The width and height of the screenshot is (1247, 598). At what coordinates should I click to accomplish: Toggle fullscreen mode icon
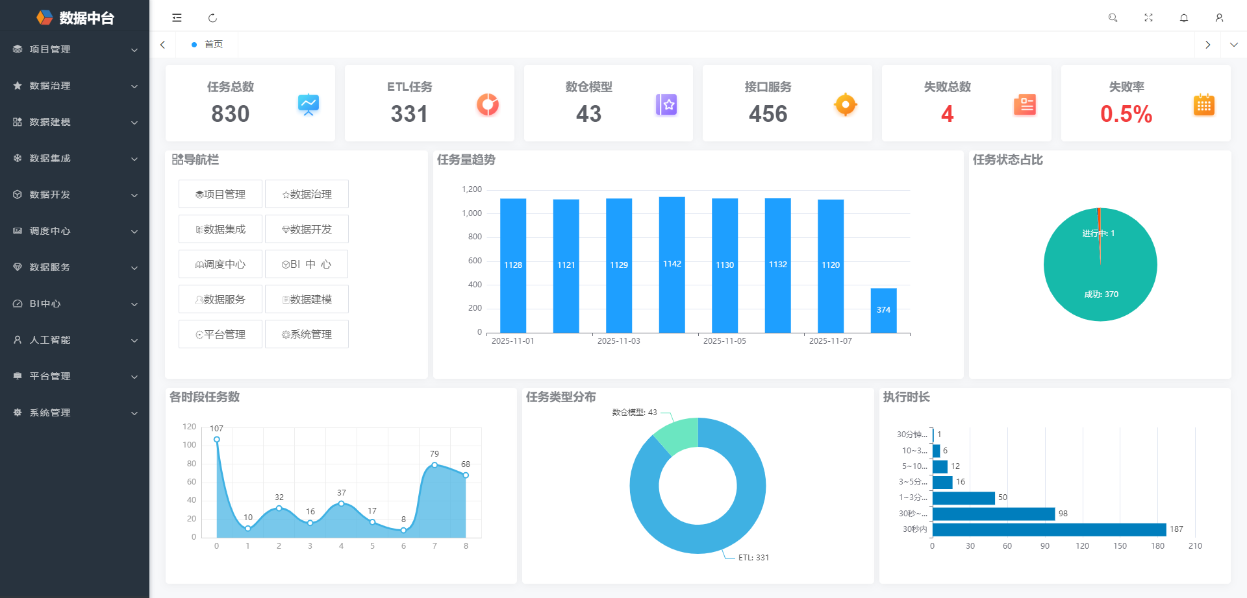[x=1148, y=18]
